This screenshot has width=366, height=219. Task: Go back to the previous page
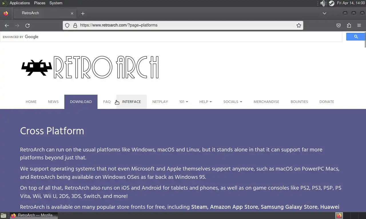coord(7,25)
